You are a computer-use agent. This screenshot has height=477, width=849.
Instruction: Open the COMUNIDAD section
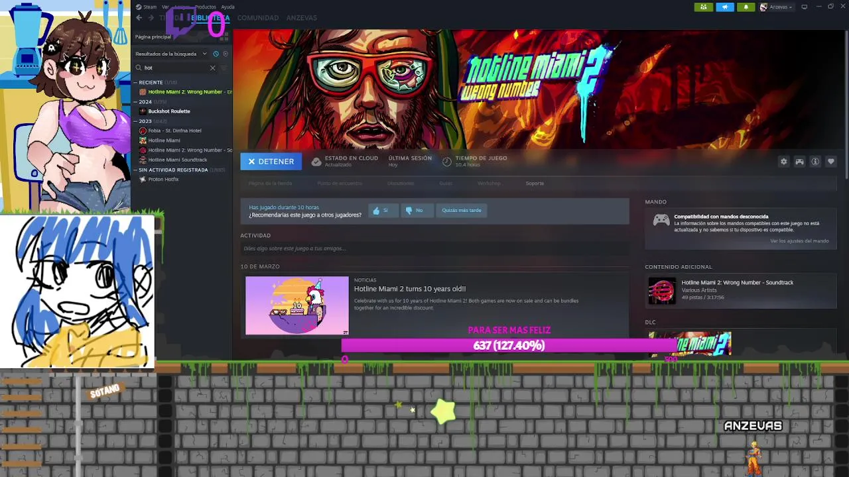tap(258, 18)
